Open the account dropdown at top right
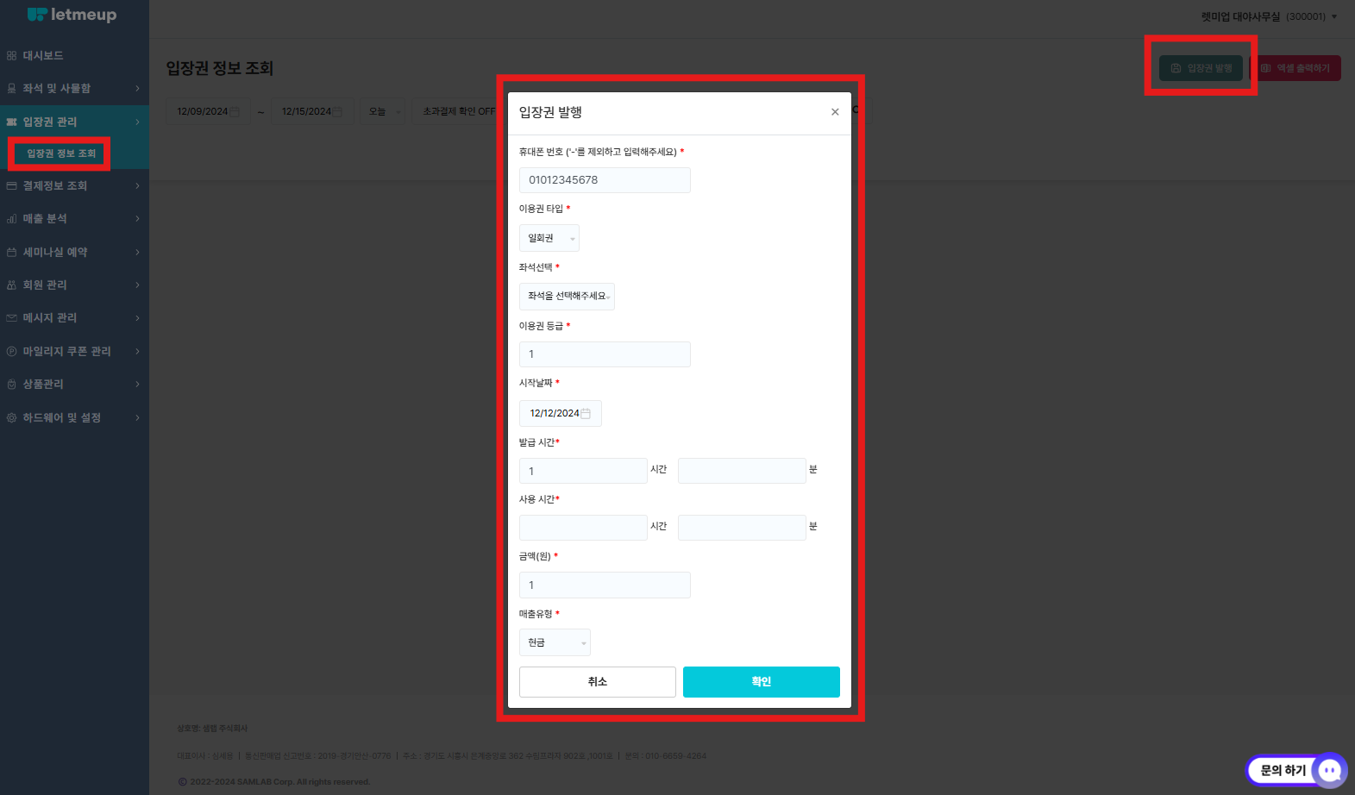This screenshot has height=795, width=1355. pyautogui.click(x=1268, y=16)
